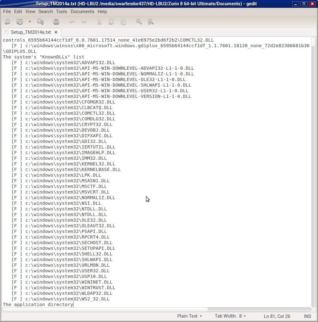Image resolution: width=318 pixels, height=322 pixels.
Task: Open the Search menu
Action: (x=46, y=12)
